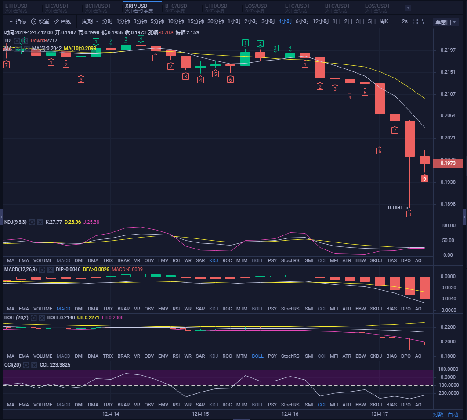Select the MACD indicator in KDJ panel tabs

point(63,260)
